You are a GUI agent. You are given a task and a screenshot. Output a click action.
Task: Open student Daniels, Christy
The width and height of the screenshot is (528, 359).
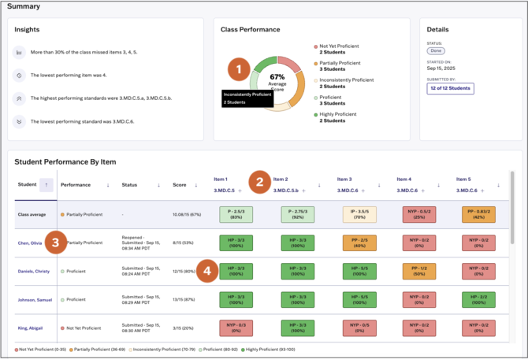(x=34, y=272)
